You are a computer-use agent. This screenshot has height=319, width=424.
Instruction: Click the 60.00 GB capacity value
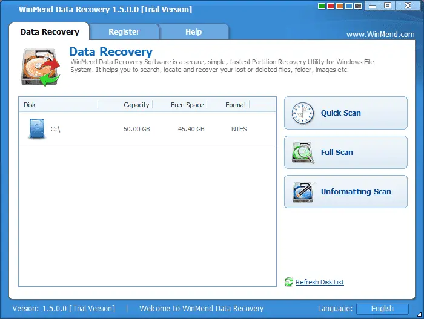pyautogui.click(x=136, y=129)
